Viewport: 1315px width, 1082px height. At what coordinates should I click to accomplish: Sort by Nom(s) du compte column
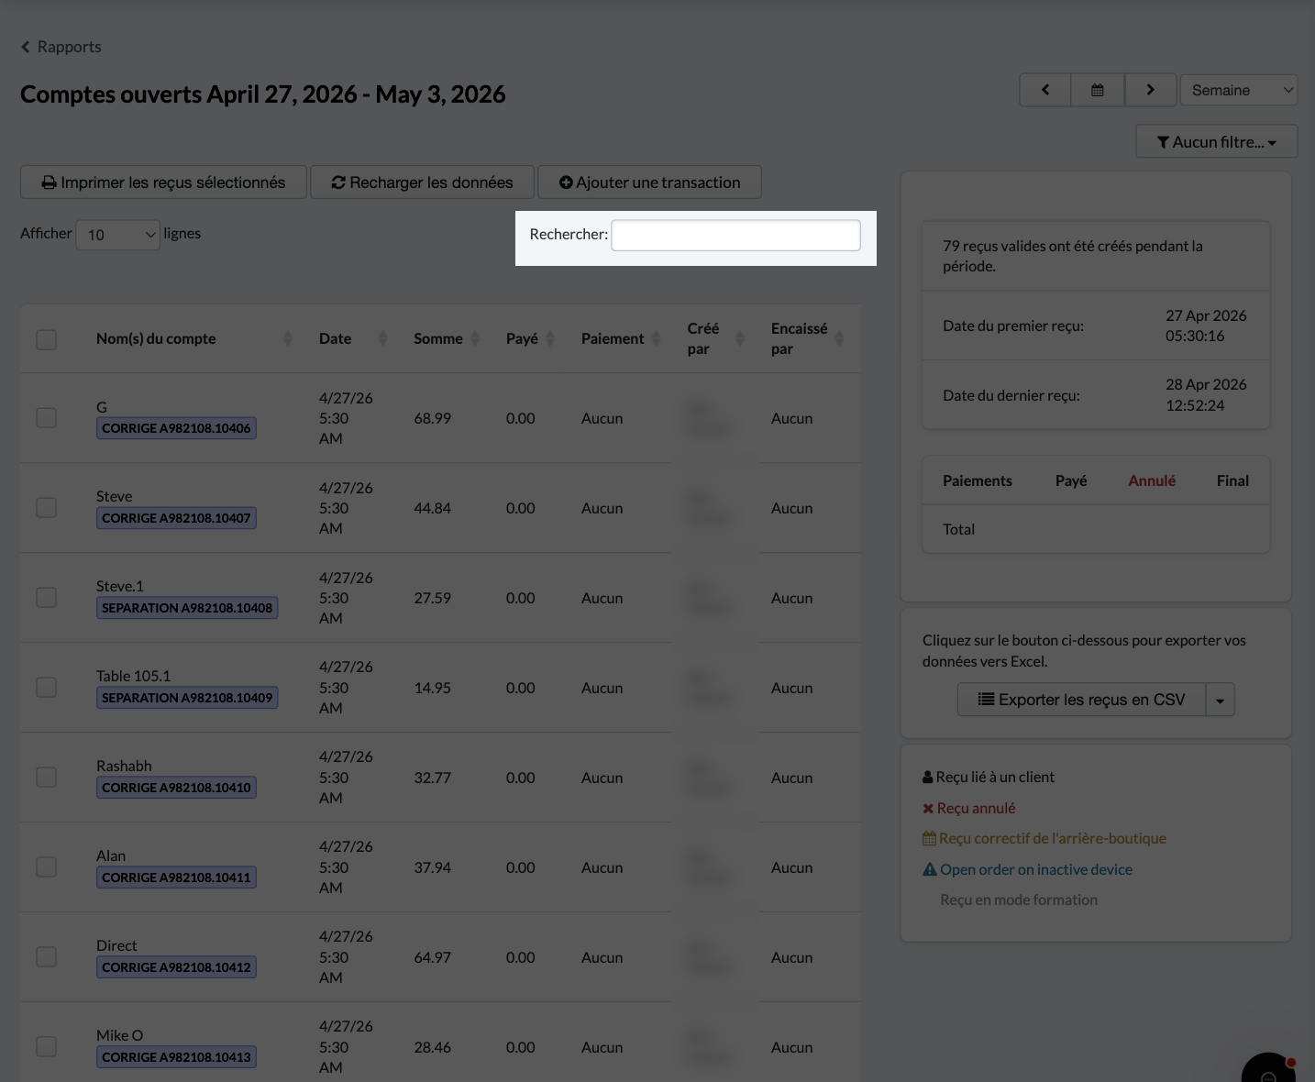[194, 338]
